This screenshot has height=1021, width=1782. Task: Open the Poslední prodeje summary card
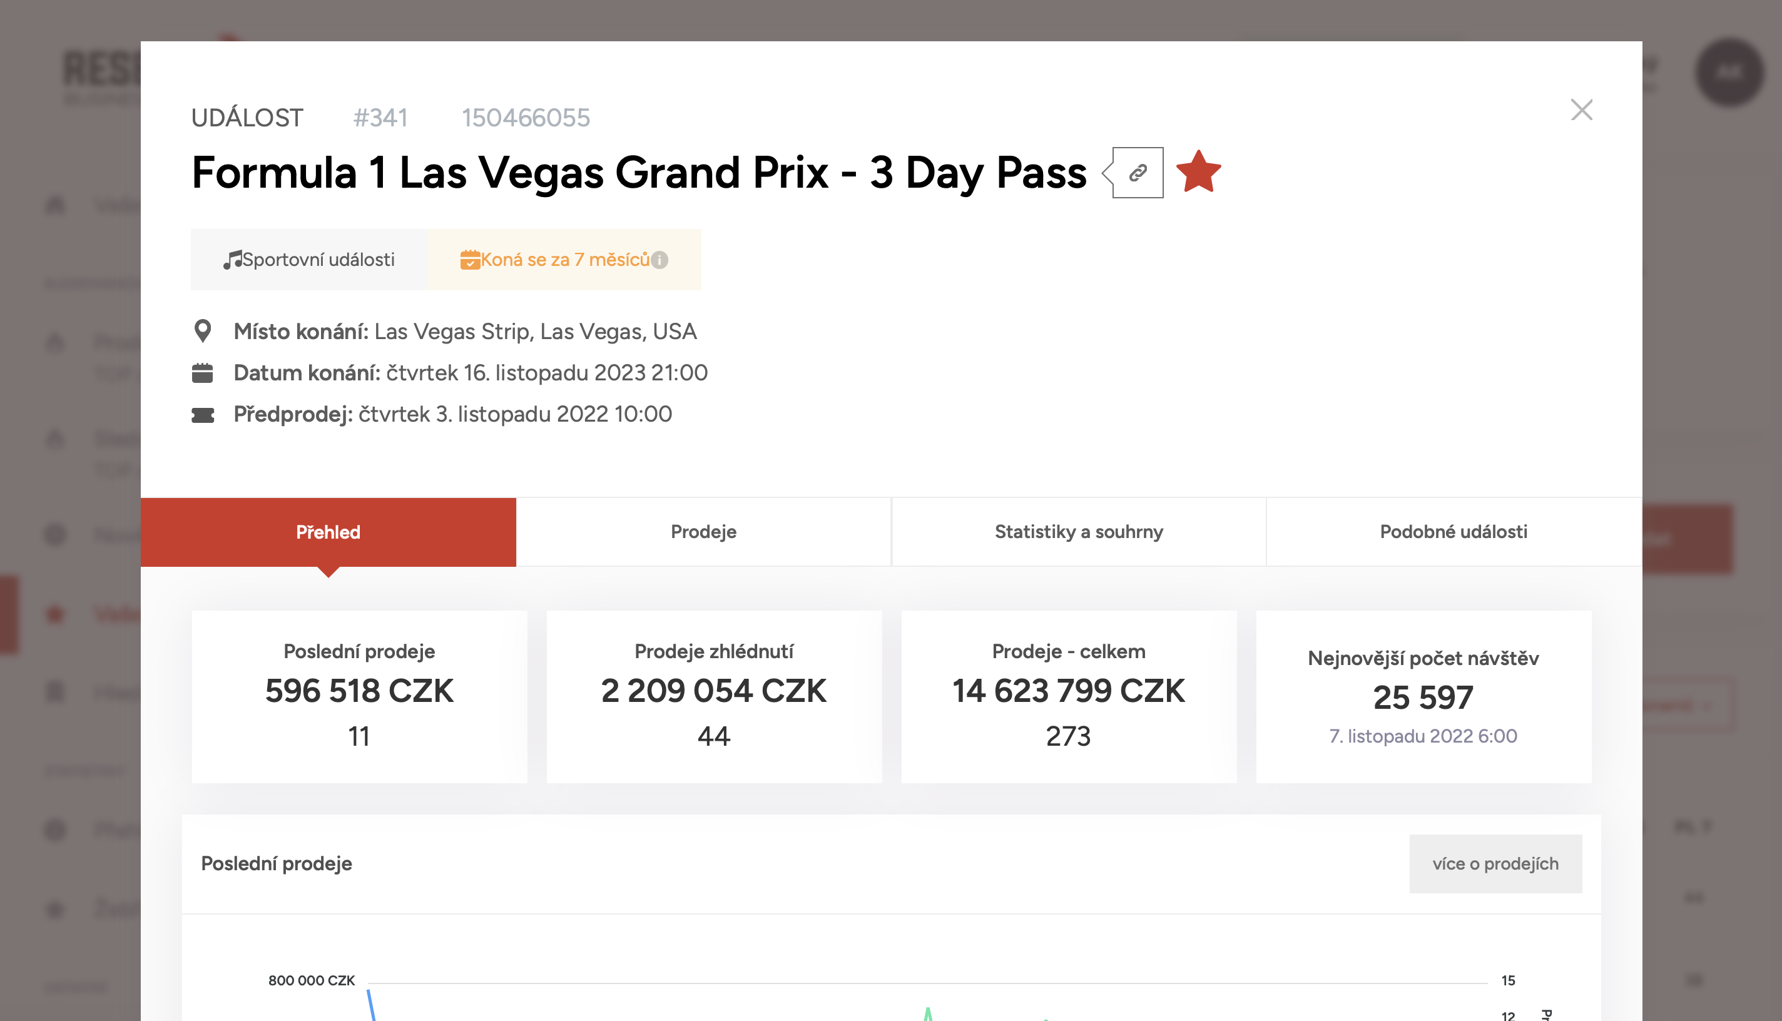tap(359, 697)
